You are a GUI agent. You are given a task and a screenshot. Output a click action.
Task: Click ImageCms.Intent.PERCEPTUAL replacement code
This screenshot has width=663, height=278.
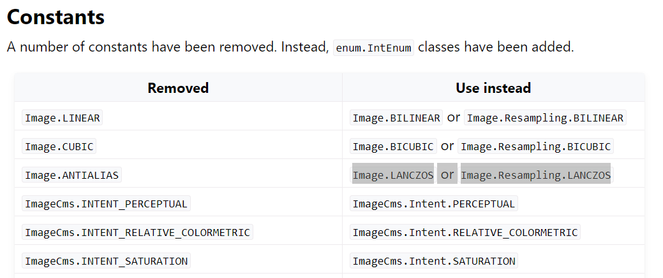point(434,204)
